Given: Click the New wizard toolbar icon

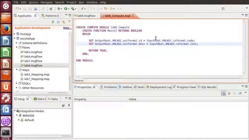Looking at the screenshot, I should [x=17, y=9].
